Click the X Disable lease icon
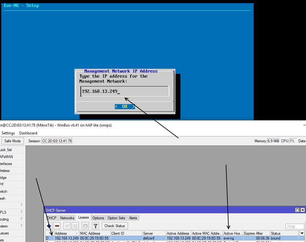306x242 pixels. [75, 226]
